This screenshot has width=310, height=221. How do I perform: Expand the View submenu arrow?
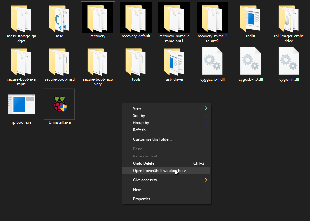206,108
